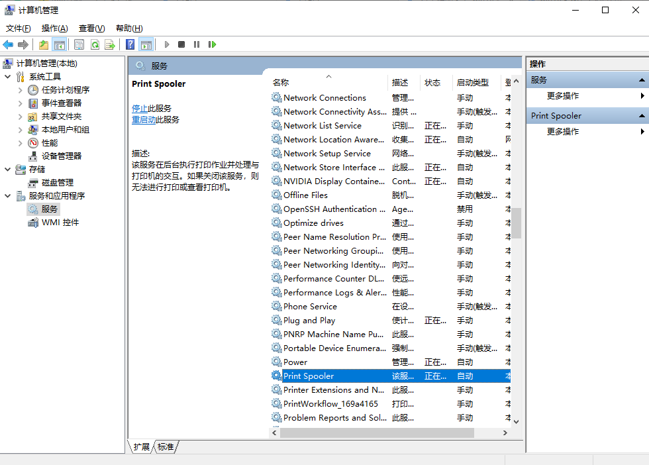This screenshot has height=465, width=649.
Task: Click the back navigation arrow
Action: pos(8,44)
